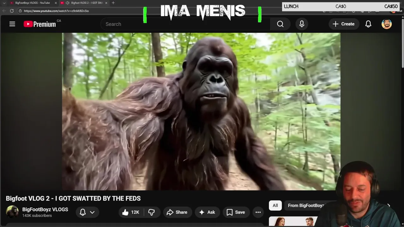Open the Ask AI button
Image resolution: width=404 pixels, height=227 pixels.
(x=207, y=212)
